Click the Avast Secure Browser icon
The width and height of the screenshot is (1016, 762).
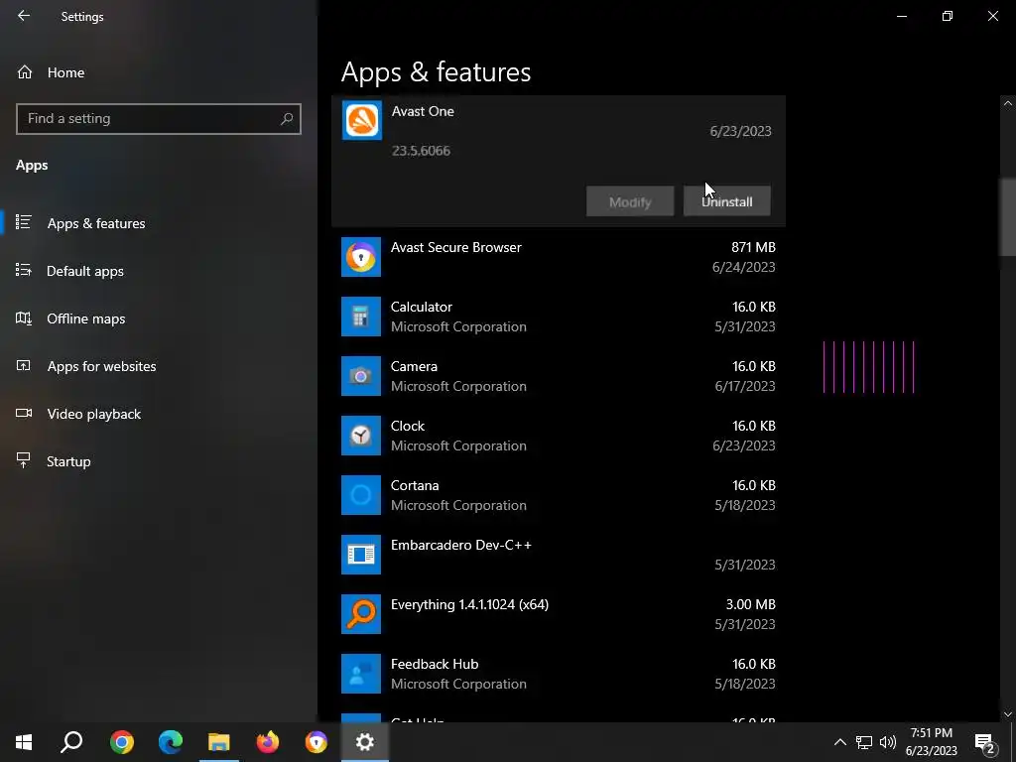[x=361, y=257]
